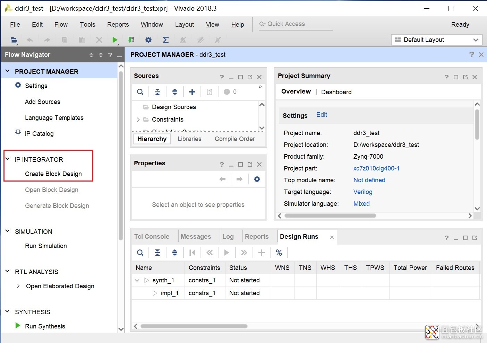This screenshot has width=487, height=343.
Task: Collapse the RTL ANALYSIS section
Action: [x=7, y=271]
